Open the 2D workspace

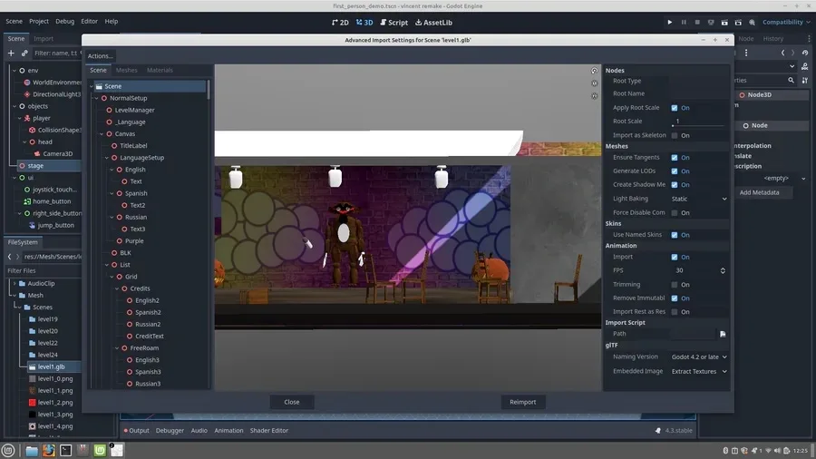(340, 23)
